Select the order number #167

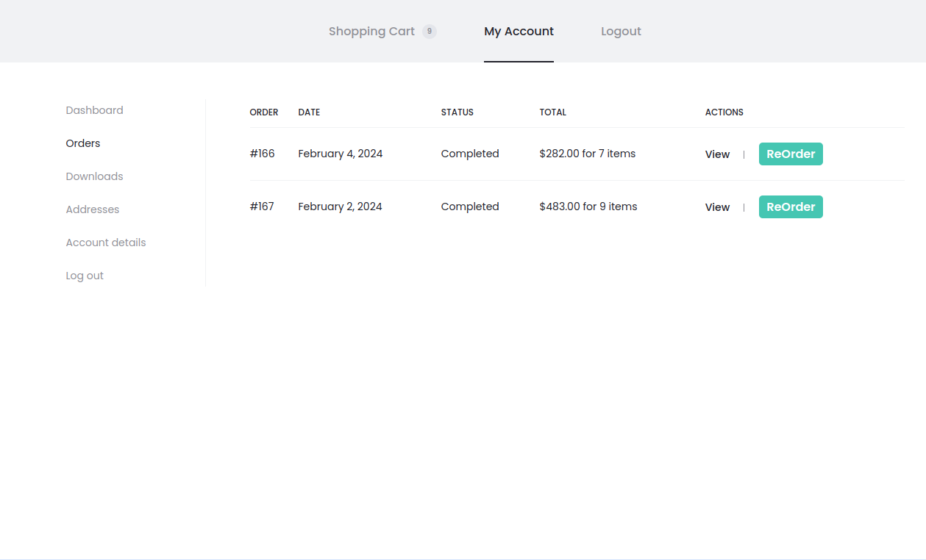pos(262,207)
